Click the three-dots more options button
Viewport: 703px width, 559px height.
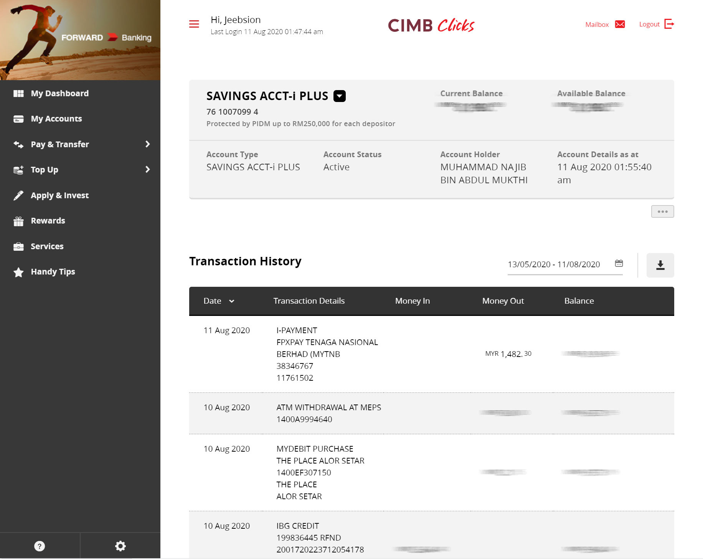pos(662,211)
